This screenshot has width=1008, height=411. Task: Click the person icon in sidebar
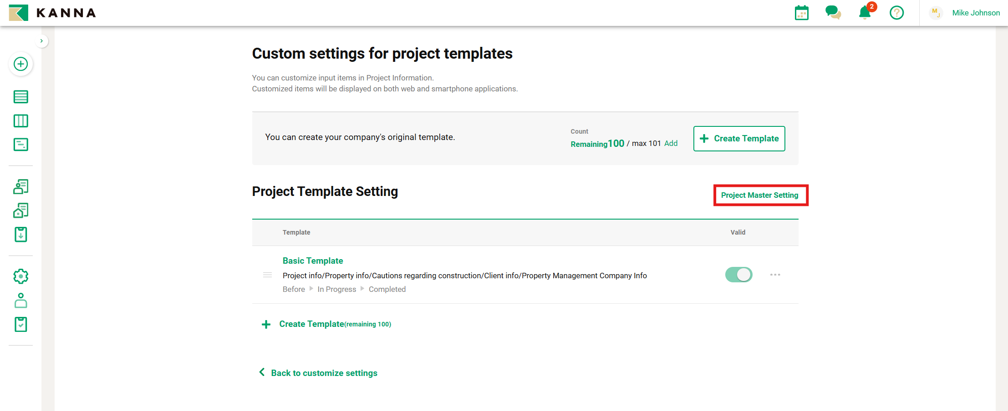pos(20,301)
